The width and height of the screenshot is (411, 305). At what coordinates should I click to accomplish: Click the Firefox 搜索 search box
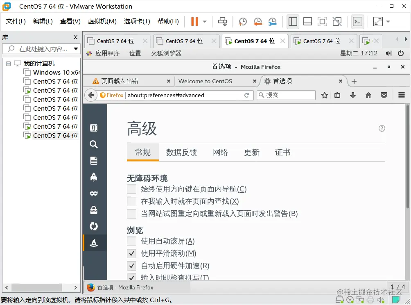tap(286, 95)
